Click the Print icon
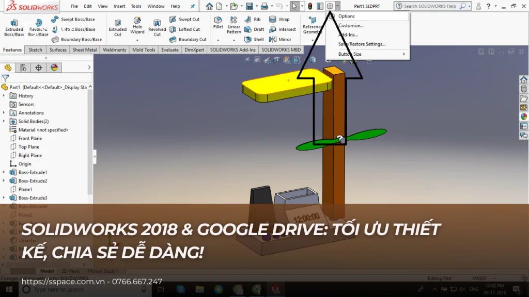Screen dimensions: 529x297 (x=264, y=6)
